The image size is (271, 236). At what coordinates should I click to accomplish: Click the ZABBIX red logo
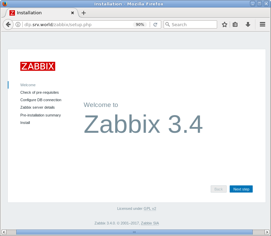[x=38, y=66]
